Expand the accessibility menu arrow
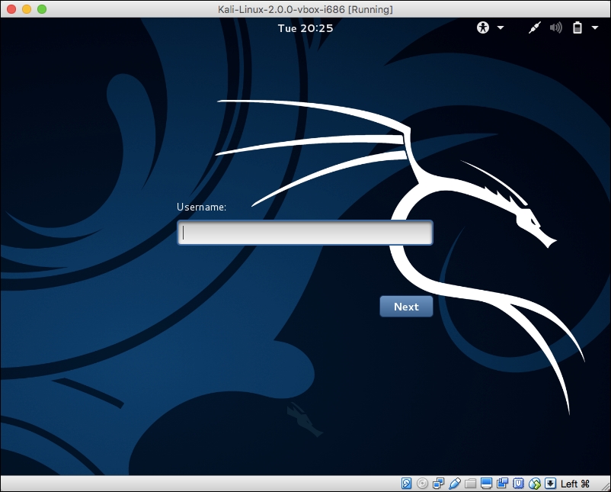Image resolution: width=611 pixels, height=492 pixels. [x=501, y=27]
